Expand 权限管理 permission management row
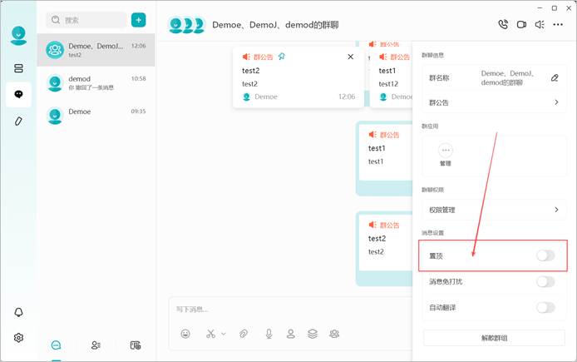This screenshot has height=362, width=577. coord(495,210)
